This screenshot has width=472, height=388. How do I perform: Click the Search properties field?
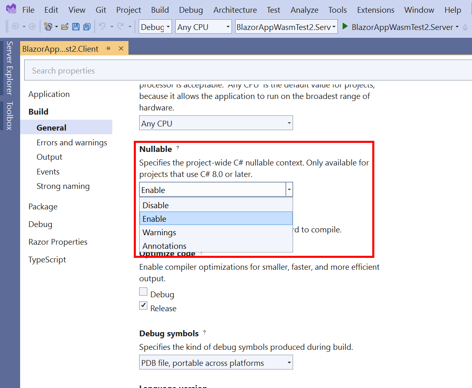click(248, 70)
